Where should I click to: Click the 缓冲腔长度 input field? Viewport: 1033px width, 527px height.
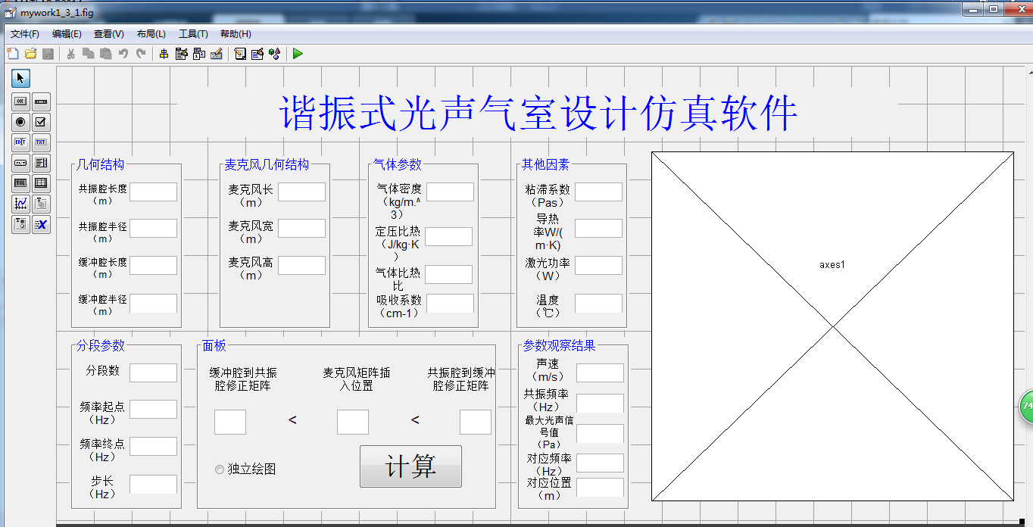153,265
